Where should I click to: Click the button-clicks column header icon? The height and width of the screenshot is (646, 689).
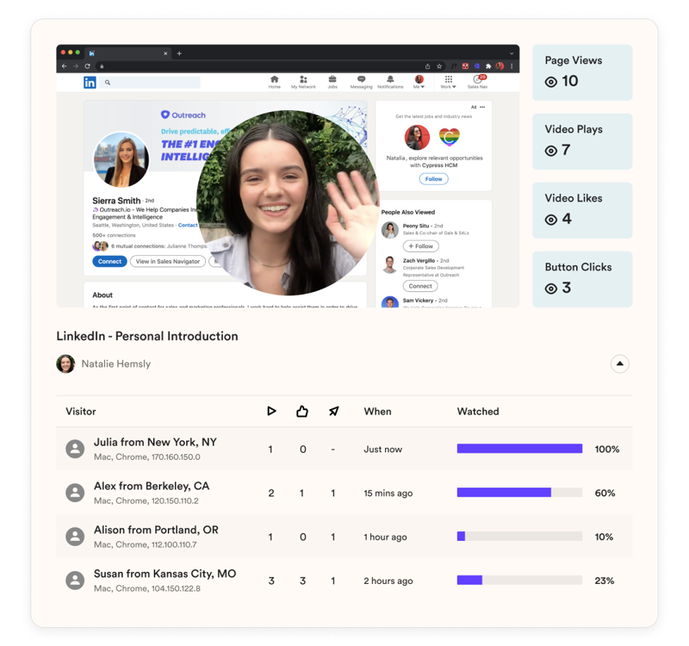tap(334, 412)
